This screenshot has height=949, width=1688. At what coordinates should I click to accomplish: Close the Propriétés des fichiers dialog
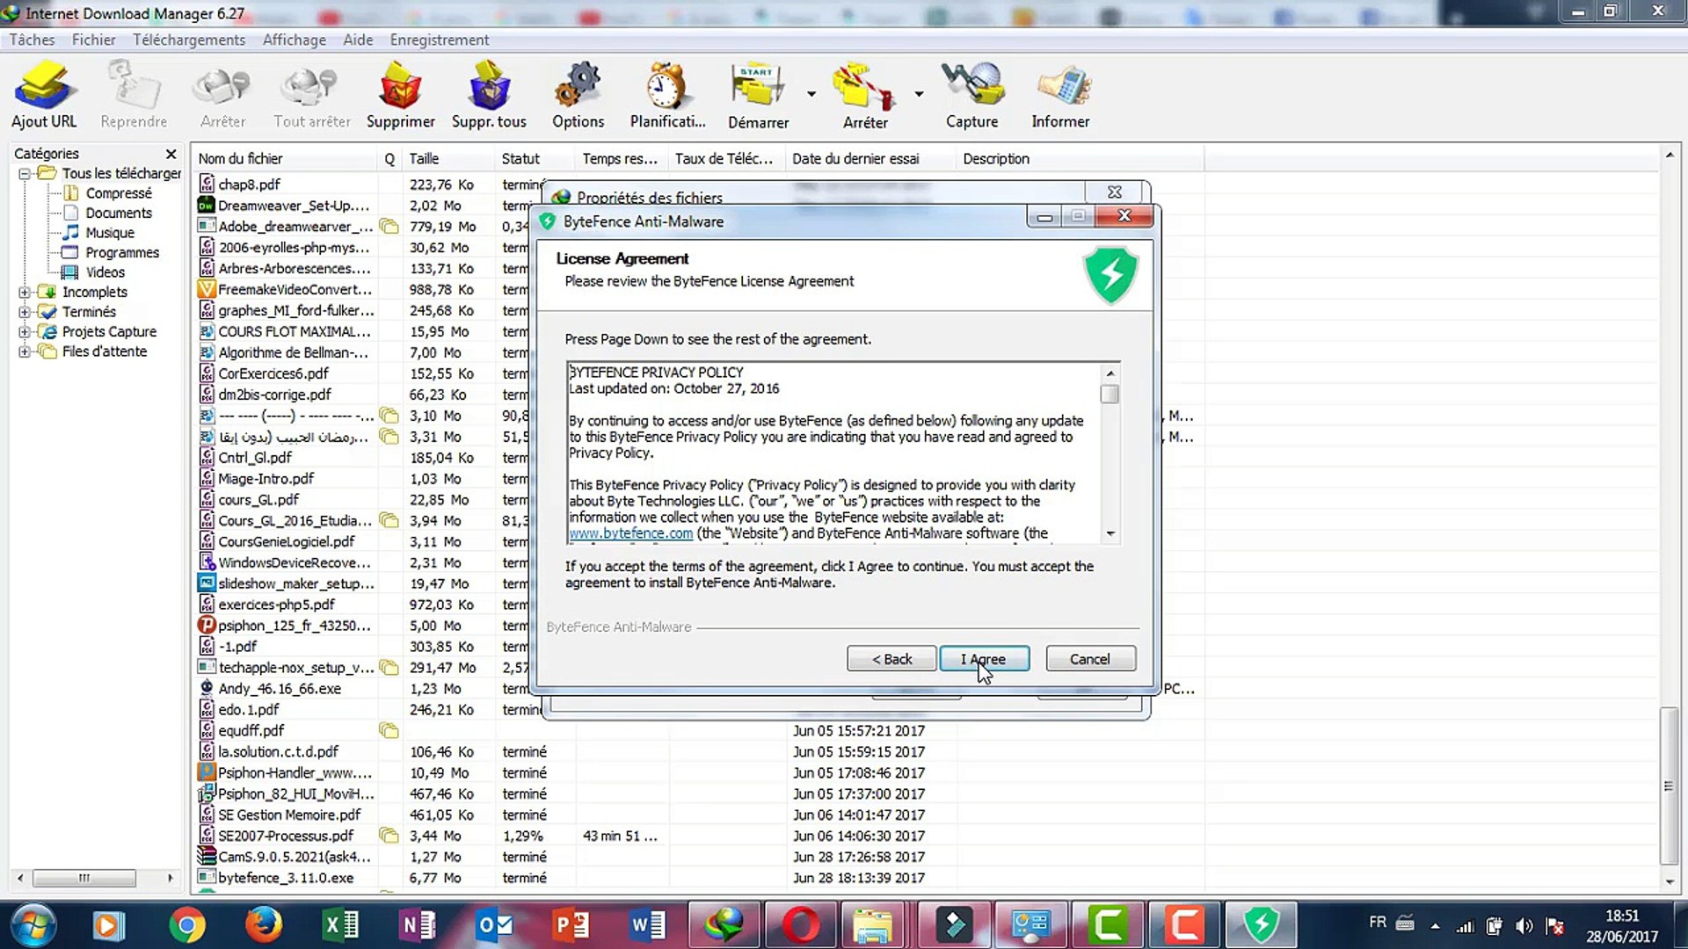point(1114,192)
